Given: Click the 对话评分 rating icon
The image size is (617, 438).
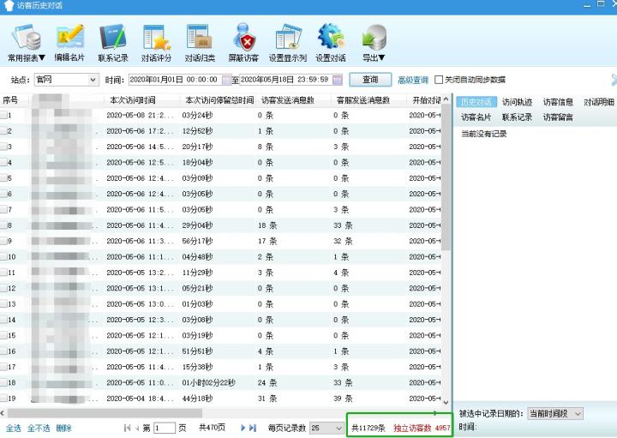Looking at the screenshot, I should (x=156, y=39).
